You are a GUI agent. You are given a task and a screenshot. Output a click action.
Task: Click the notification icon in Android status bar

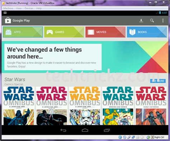[5, 13]
